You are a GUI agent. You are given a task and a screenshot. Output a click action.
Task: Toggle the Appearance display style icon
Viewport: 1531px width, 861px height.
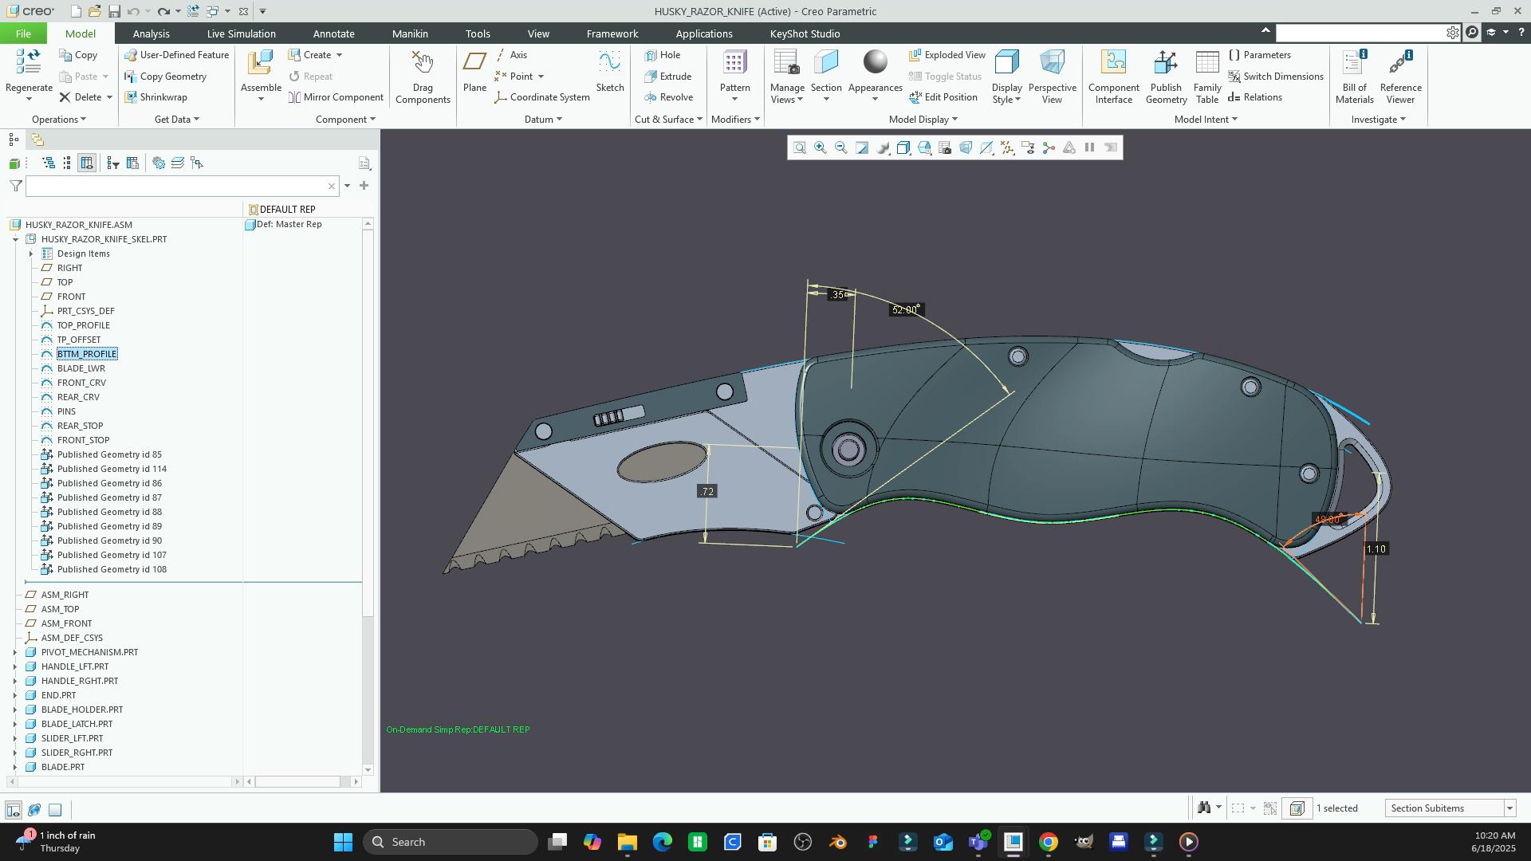coord(883,147)
